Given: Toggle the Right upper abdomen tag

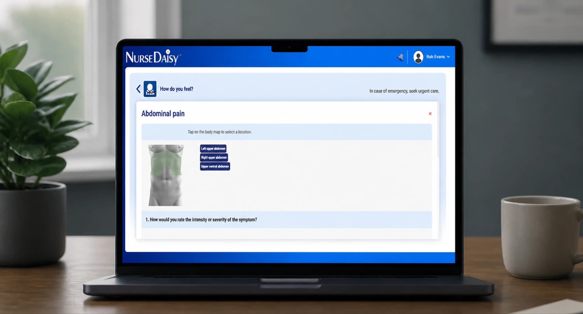Looking at the screenshot, I should tap(214, 158).
